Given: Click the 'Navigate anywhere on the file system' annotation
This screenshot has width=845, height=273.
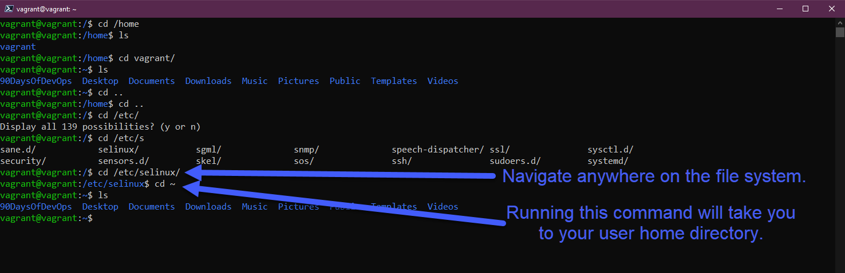Looking at the screenshot, I should (654, 177).
